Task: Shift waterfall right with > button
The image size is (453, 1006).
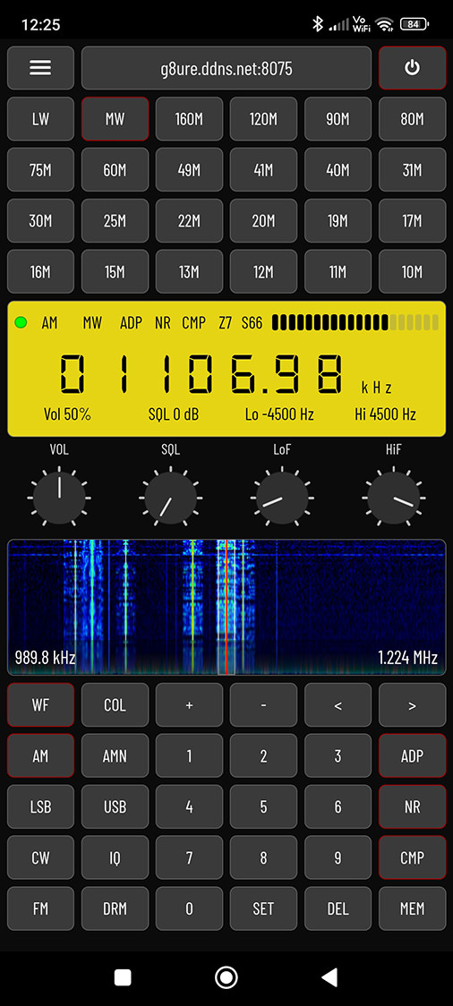Action: pyautogui.click(x=412, y=705)
